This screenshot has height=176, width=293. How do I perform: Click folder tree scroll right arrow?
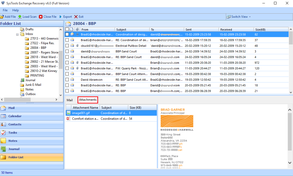[x=56, y=99]
